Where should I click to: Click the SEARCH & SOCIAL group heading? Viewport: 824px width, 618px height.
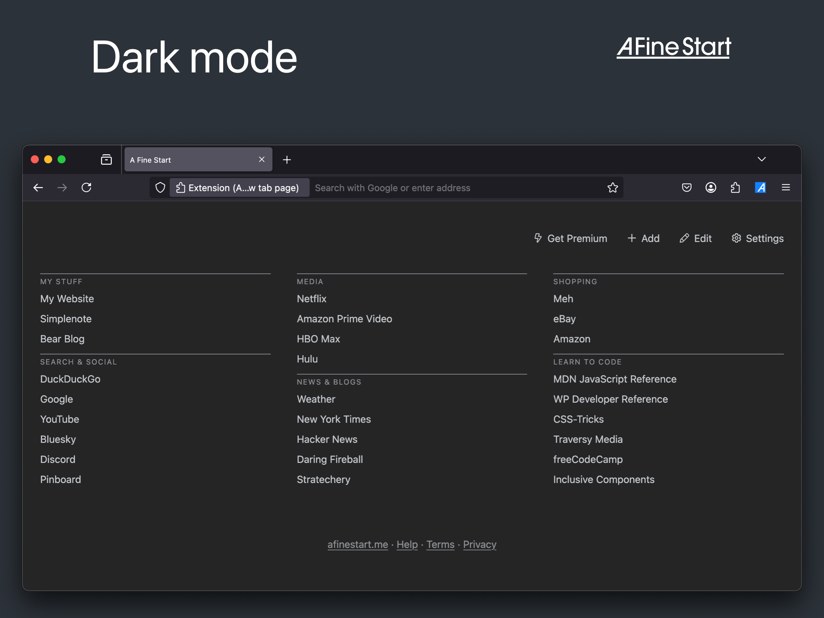tap(79, 362)
